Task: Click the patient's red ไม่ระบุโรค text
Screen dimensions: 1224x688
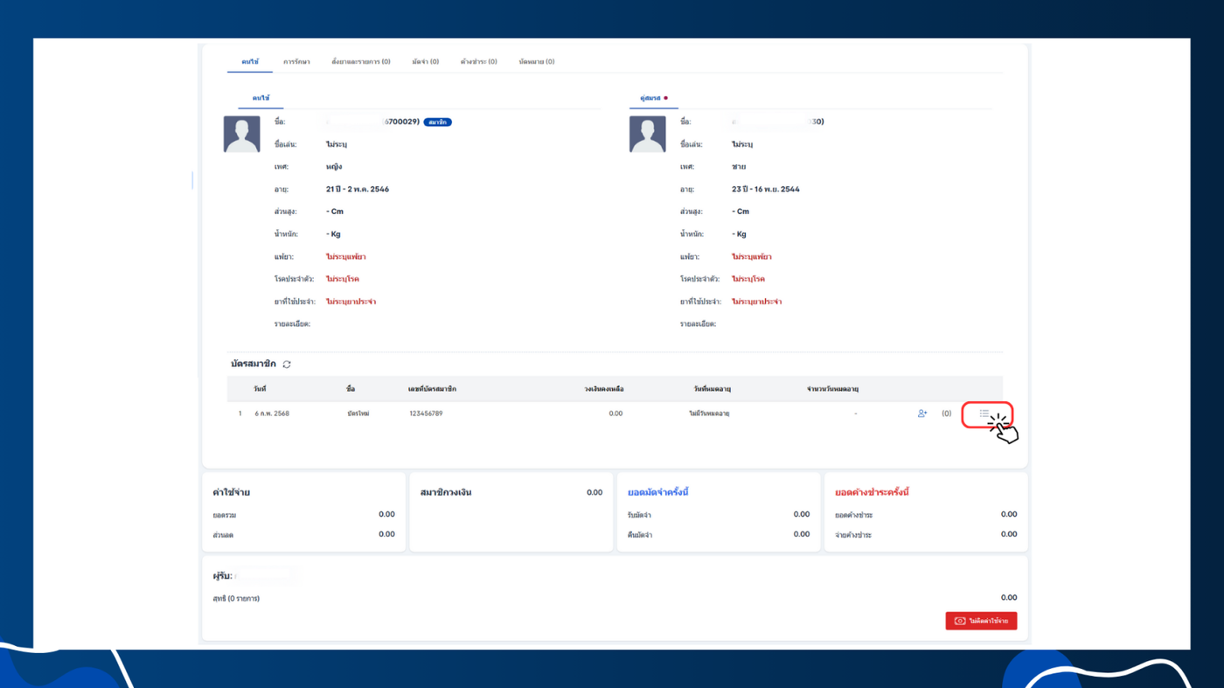Action: 343,279
